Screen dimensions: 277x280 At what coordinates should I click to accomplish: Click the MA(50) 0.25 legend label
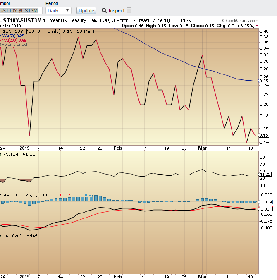point(13,36)
